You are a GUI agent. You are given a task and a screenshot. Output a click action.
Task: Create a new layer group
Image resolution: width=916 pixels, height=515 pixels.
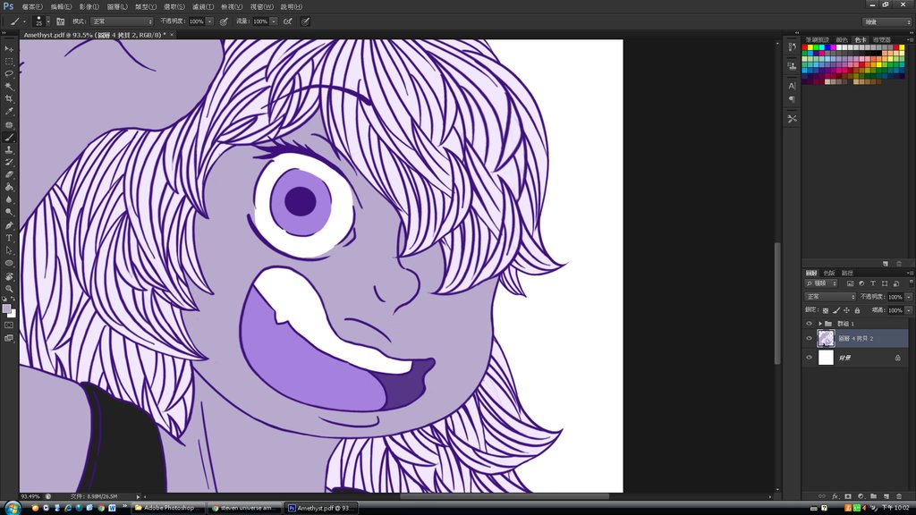(x=873, y=496)
